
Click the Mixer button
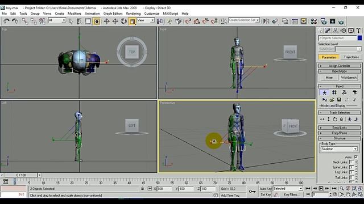pos(329,78)
